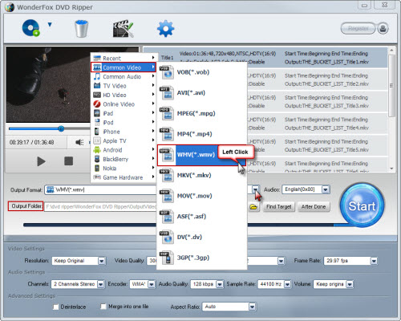The width and height of the screenshot is (401, 321).
Task: Open the Load DVD dropdown arrow
Action: coord(50,25)
